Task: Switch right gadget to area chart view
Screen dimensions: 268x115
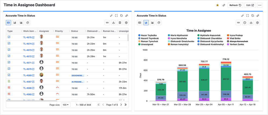Action: click(x=152, y=23)
